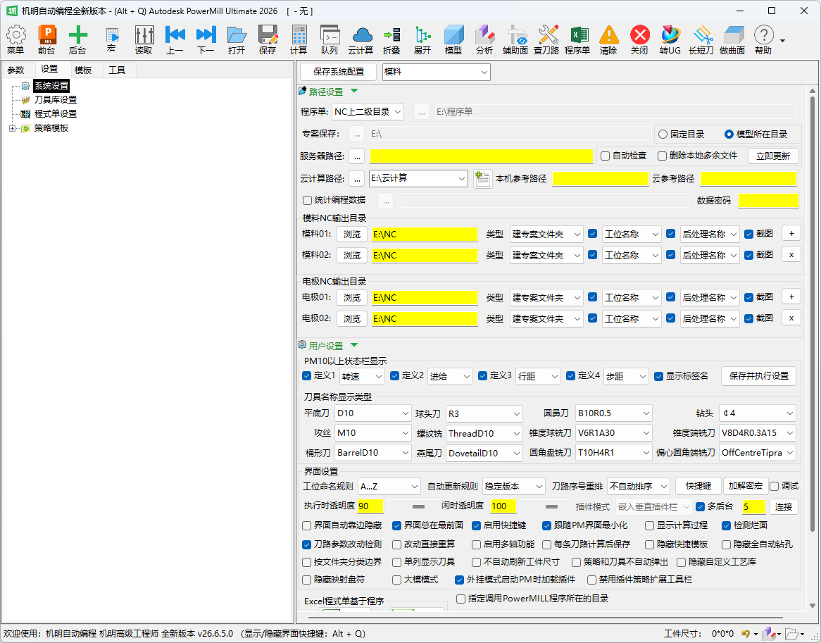Collapse the 路径设置 section arrow
Image resolution: width=821 pixels, height=643 pixels.
pyautogui.click(x=354, y=91)
